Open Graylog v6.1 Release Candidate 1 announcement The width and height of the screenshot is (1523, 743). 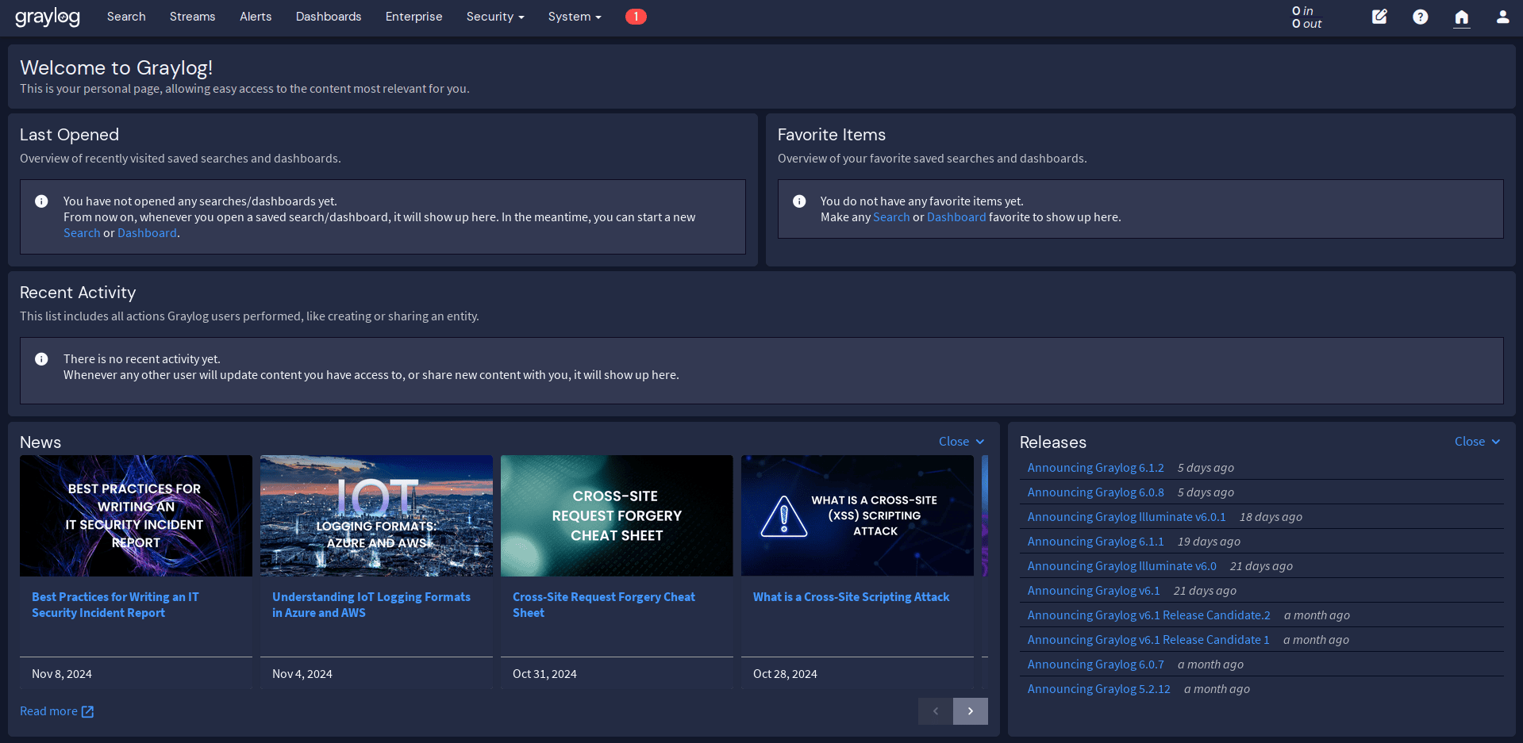click(x=1148, y=640)
